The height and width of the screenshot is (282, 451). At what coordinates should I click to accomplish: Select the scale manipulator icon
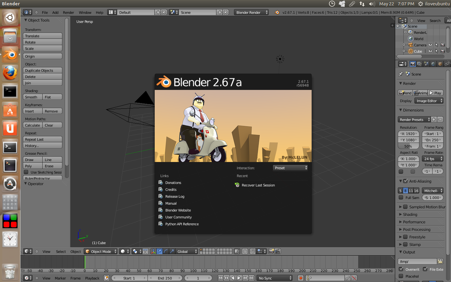[172, 251]
